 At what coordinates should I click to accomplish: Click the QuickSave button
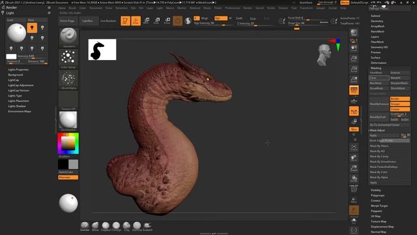(306, 3)
